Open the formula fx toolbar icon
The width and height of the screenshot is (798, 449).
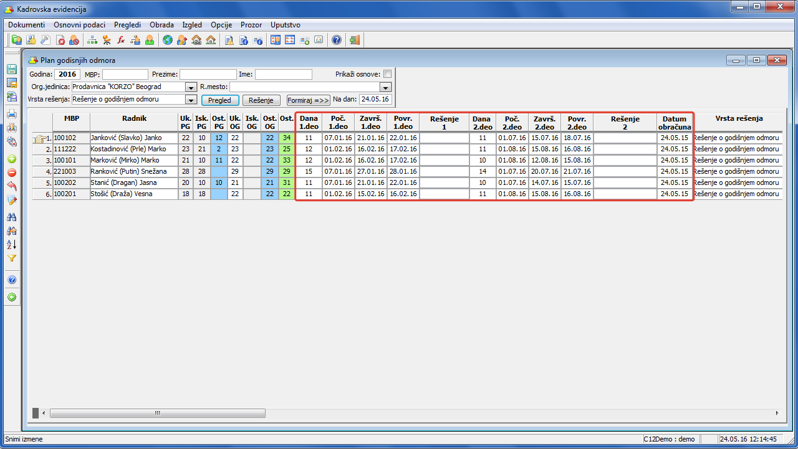121,40
